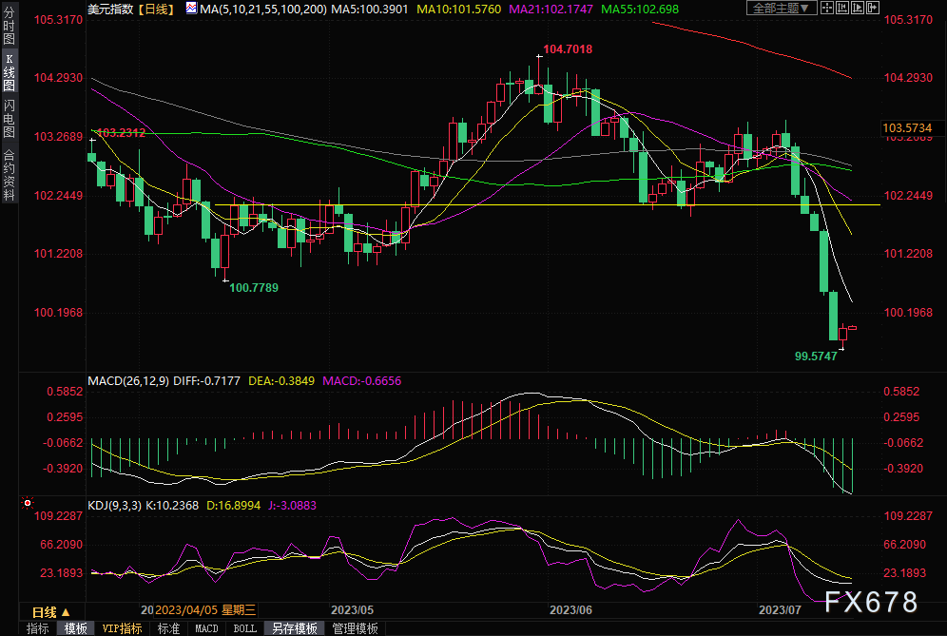Image resolution: width=947 pixels, height=636 pixels.
Task: Click the 104.7018 high price label
Action: coord(568,49)
